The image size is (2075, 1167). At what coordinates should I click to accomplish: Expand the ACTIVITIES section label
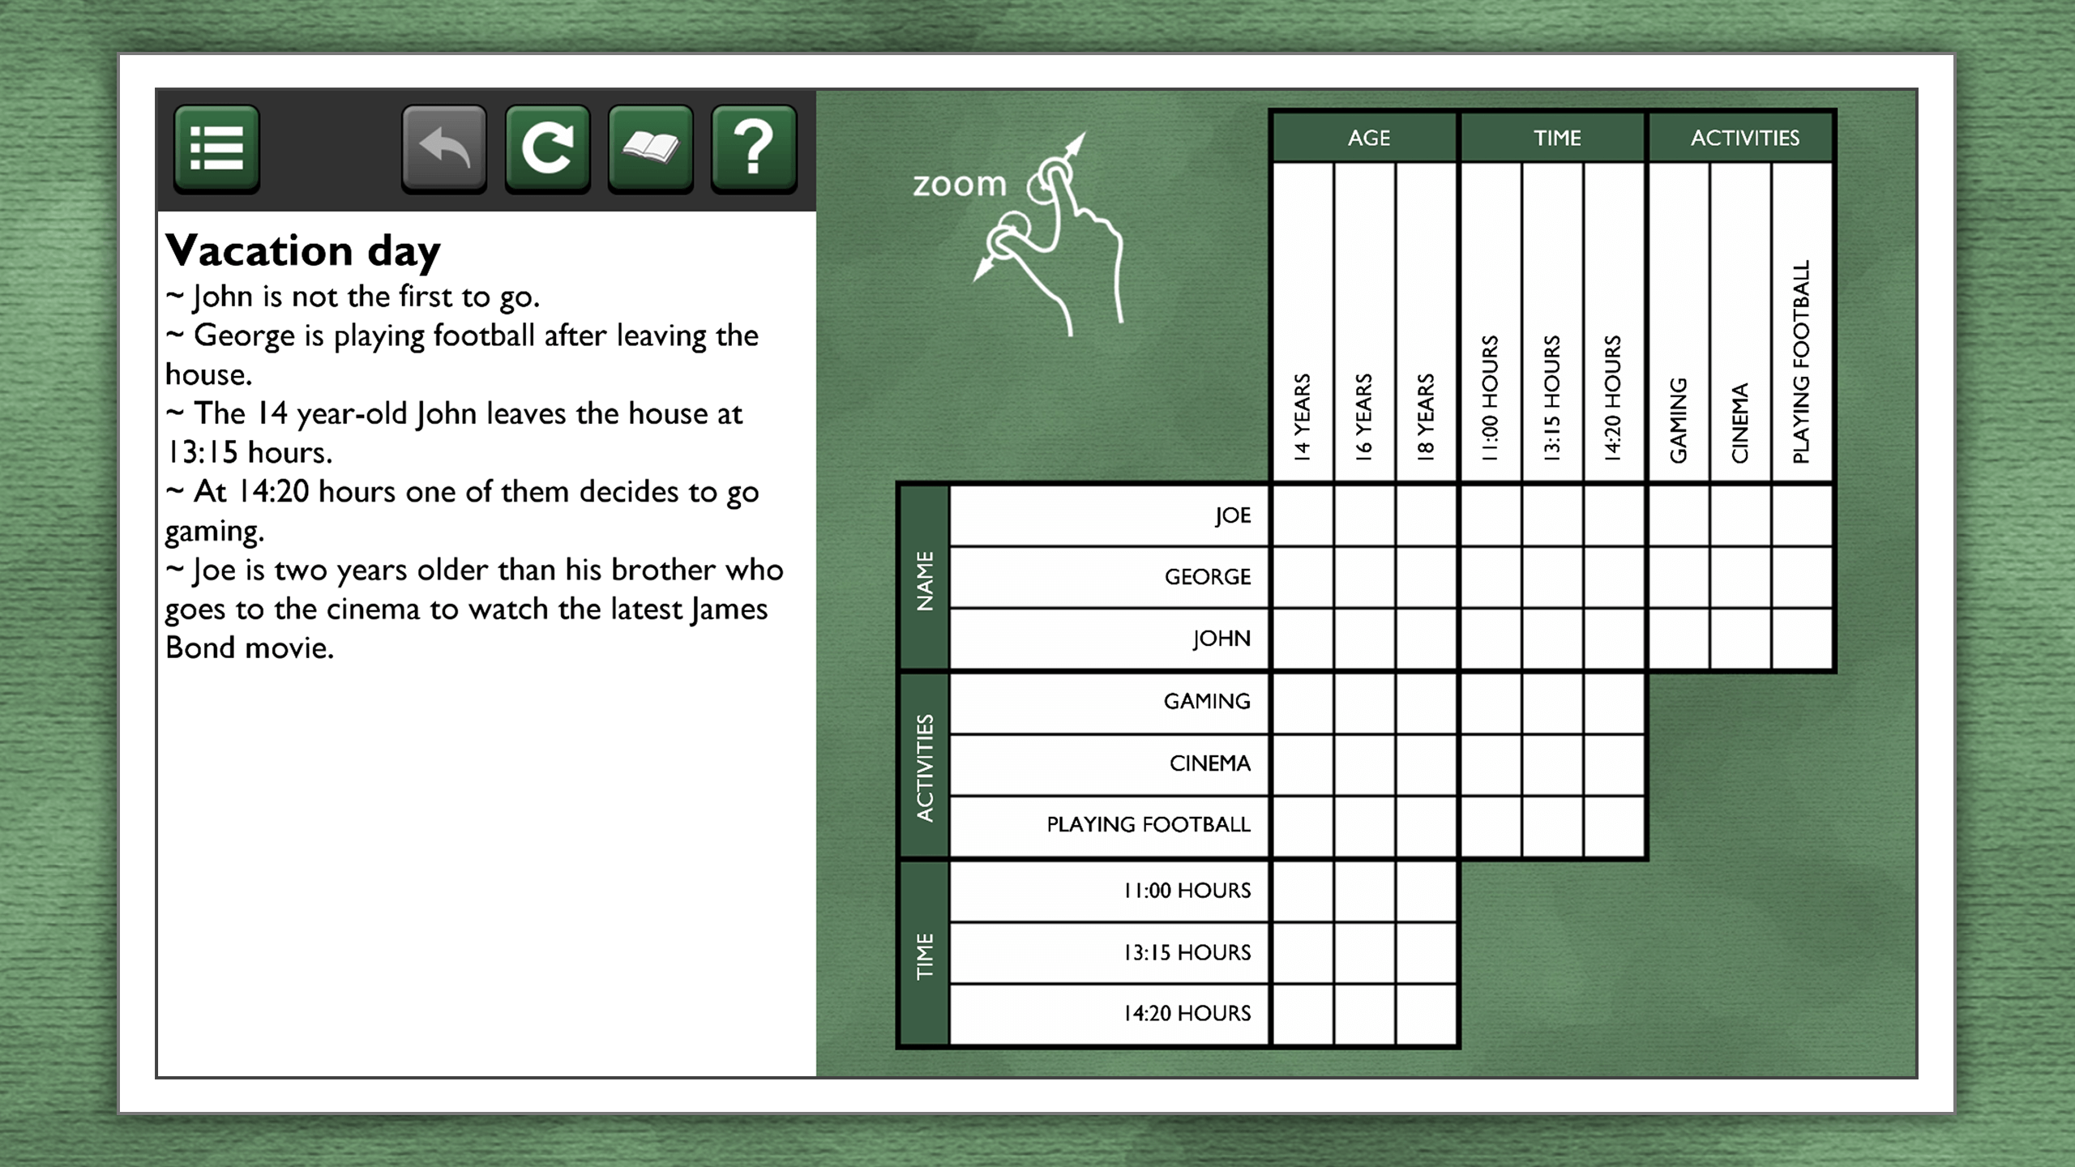tap(922, 763)
